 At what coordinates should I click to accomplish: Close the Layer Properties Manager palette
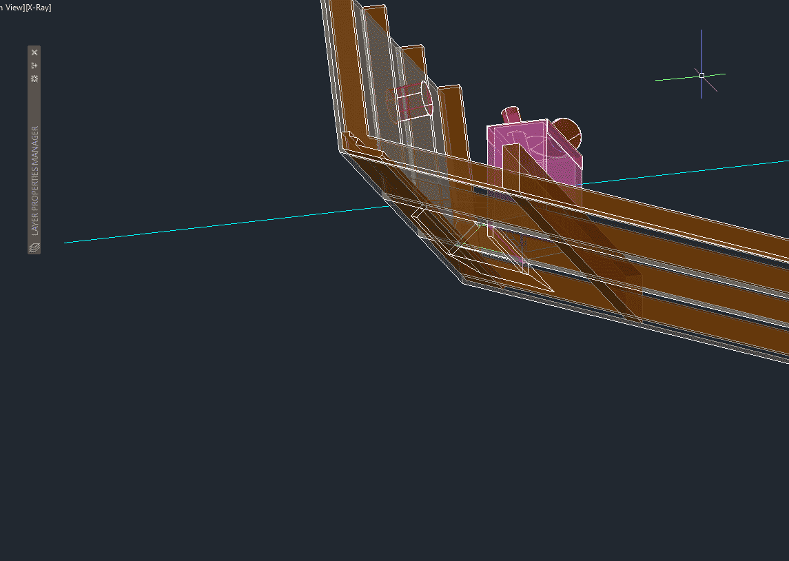[x=34, y=52]
